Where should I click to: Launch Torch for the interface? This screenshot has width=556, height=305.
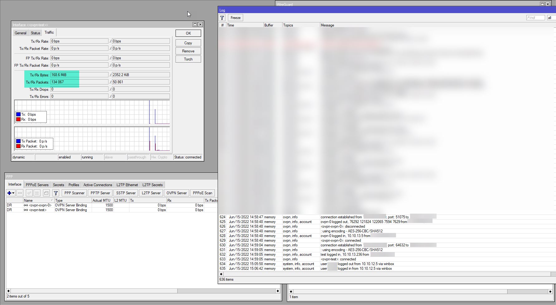tap(188, 59)
